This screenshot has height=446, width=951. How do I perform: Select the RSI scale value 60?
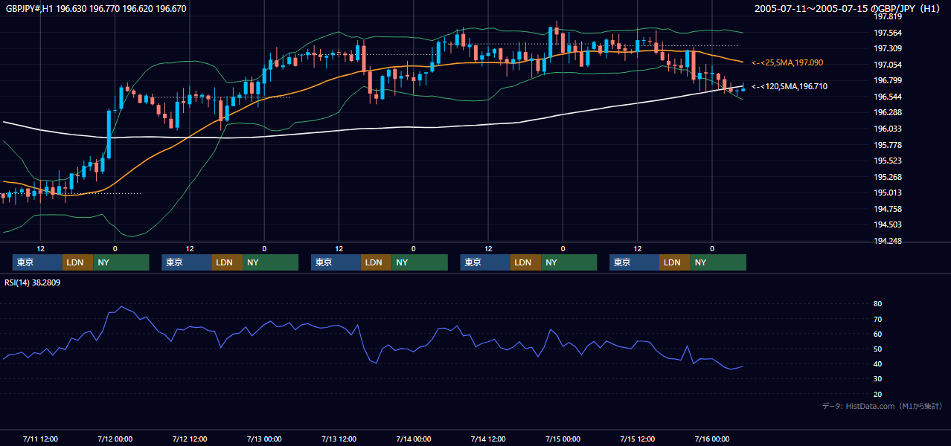pos(878,334)
